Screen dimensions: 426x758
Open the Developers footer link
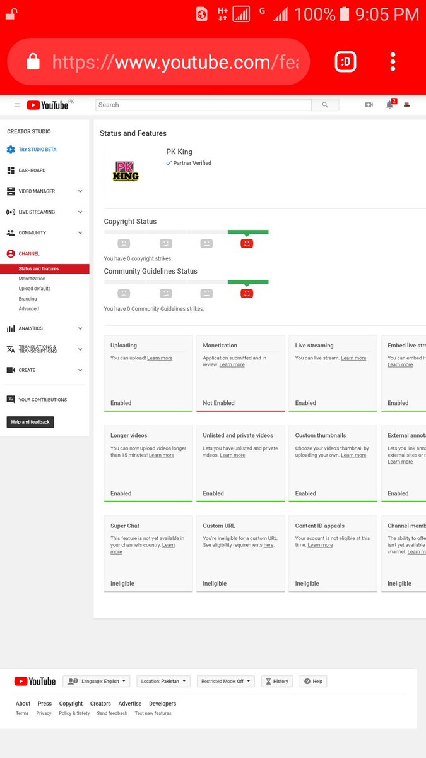163,704
